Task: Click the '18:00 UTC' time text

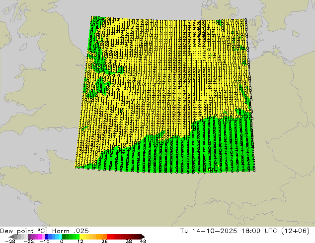Action: 259,231
